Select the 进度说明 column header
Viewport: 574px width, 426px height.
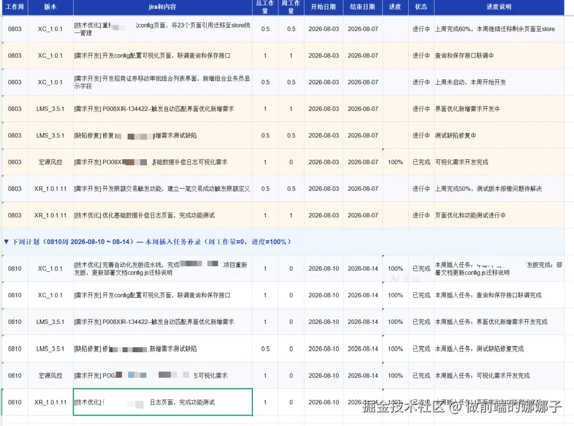tap(499, 7)
